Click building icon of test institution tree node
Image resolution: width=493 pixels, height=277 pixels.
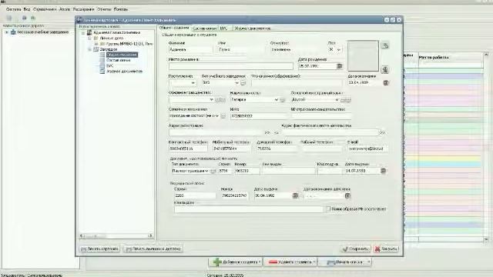click(13, 32)
